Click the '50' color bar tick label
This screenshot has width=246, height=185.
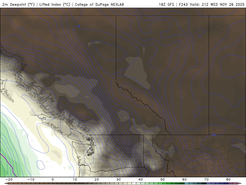click(163, 179)
